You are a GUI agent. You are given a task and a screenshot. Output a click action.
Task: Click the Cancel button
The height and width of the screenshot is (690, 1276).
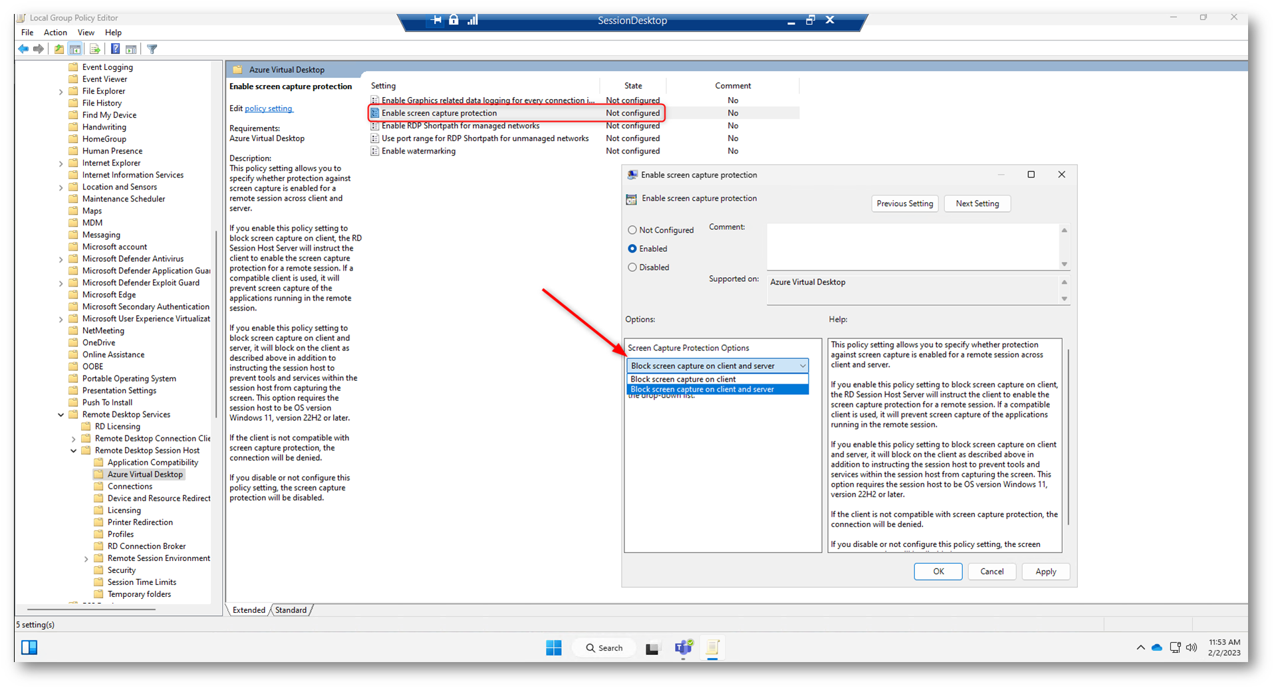click(x=991, y=572)
